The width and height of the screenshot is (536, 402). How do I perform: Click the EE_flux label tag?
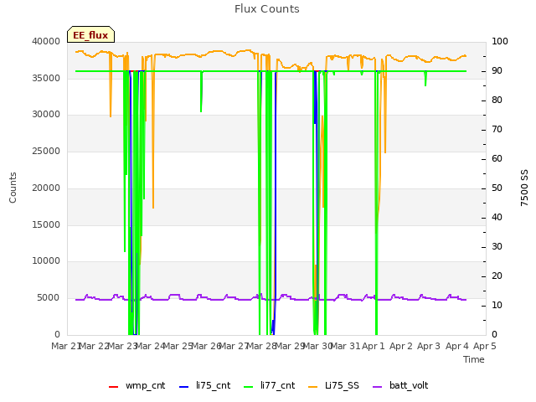pyautogui.click(x=90, y=34)
